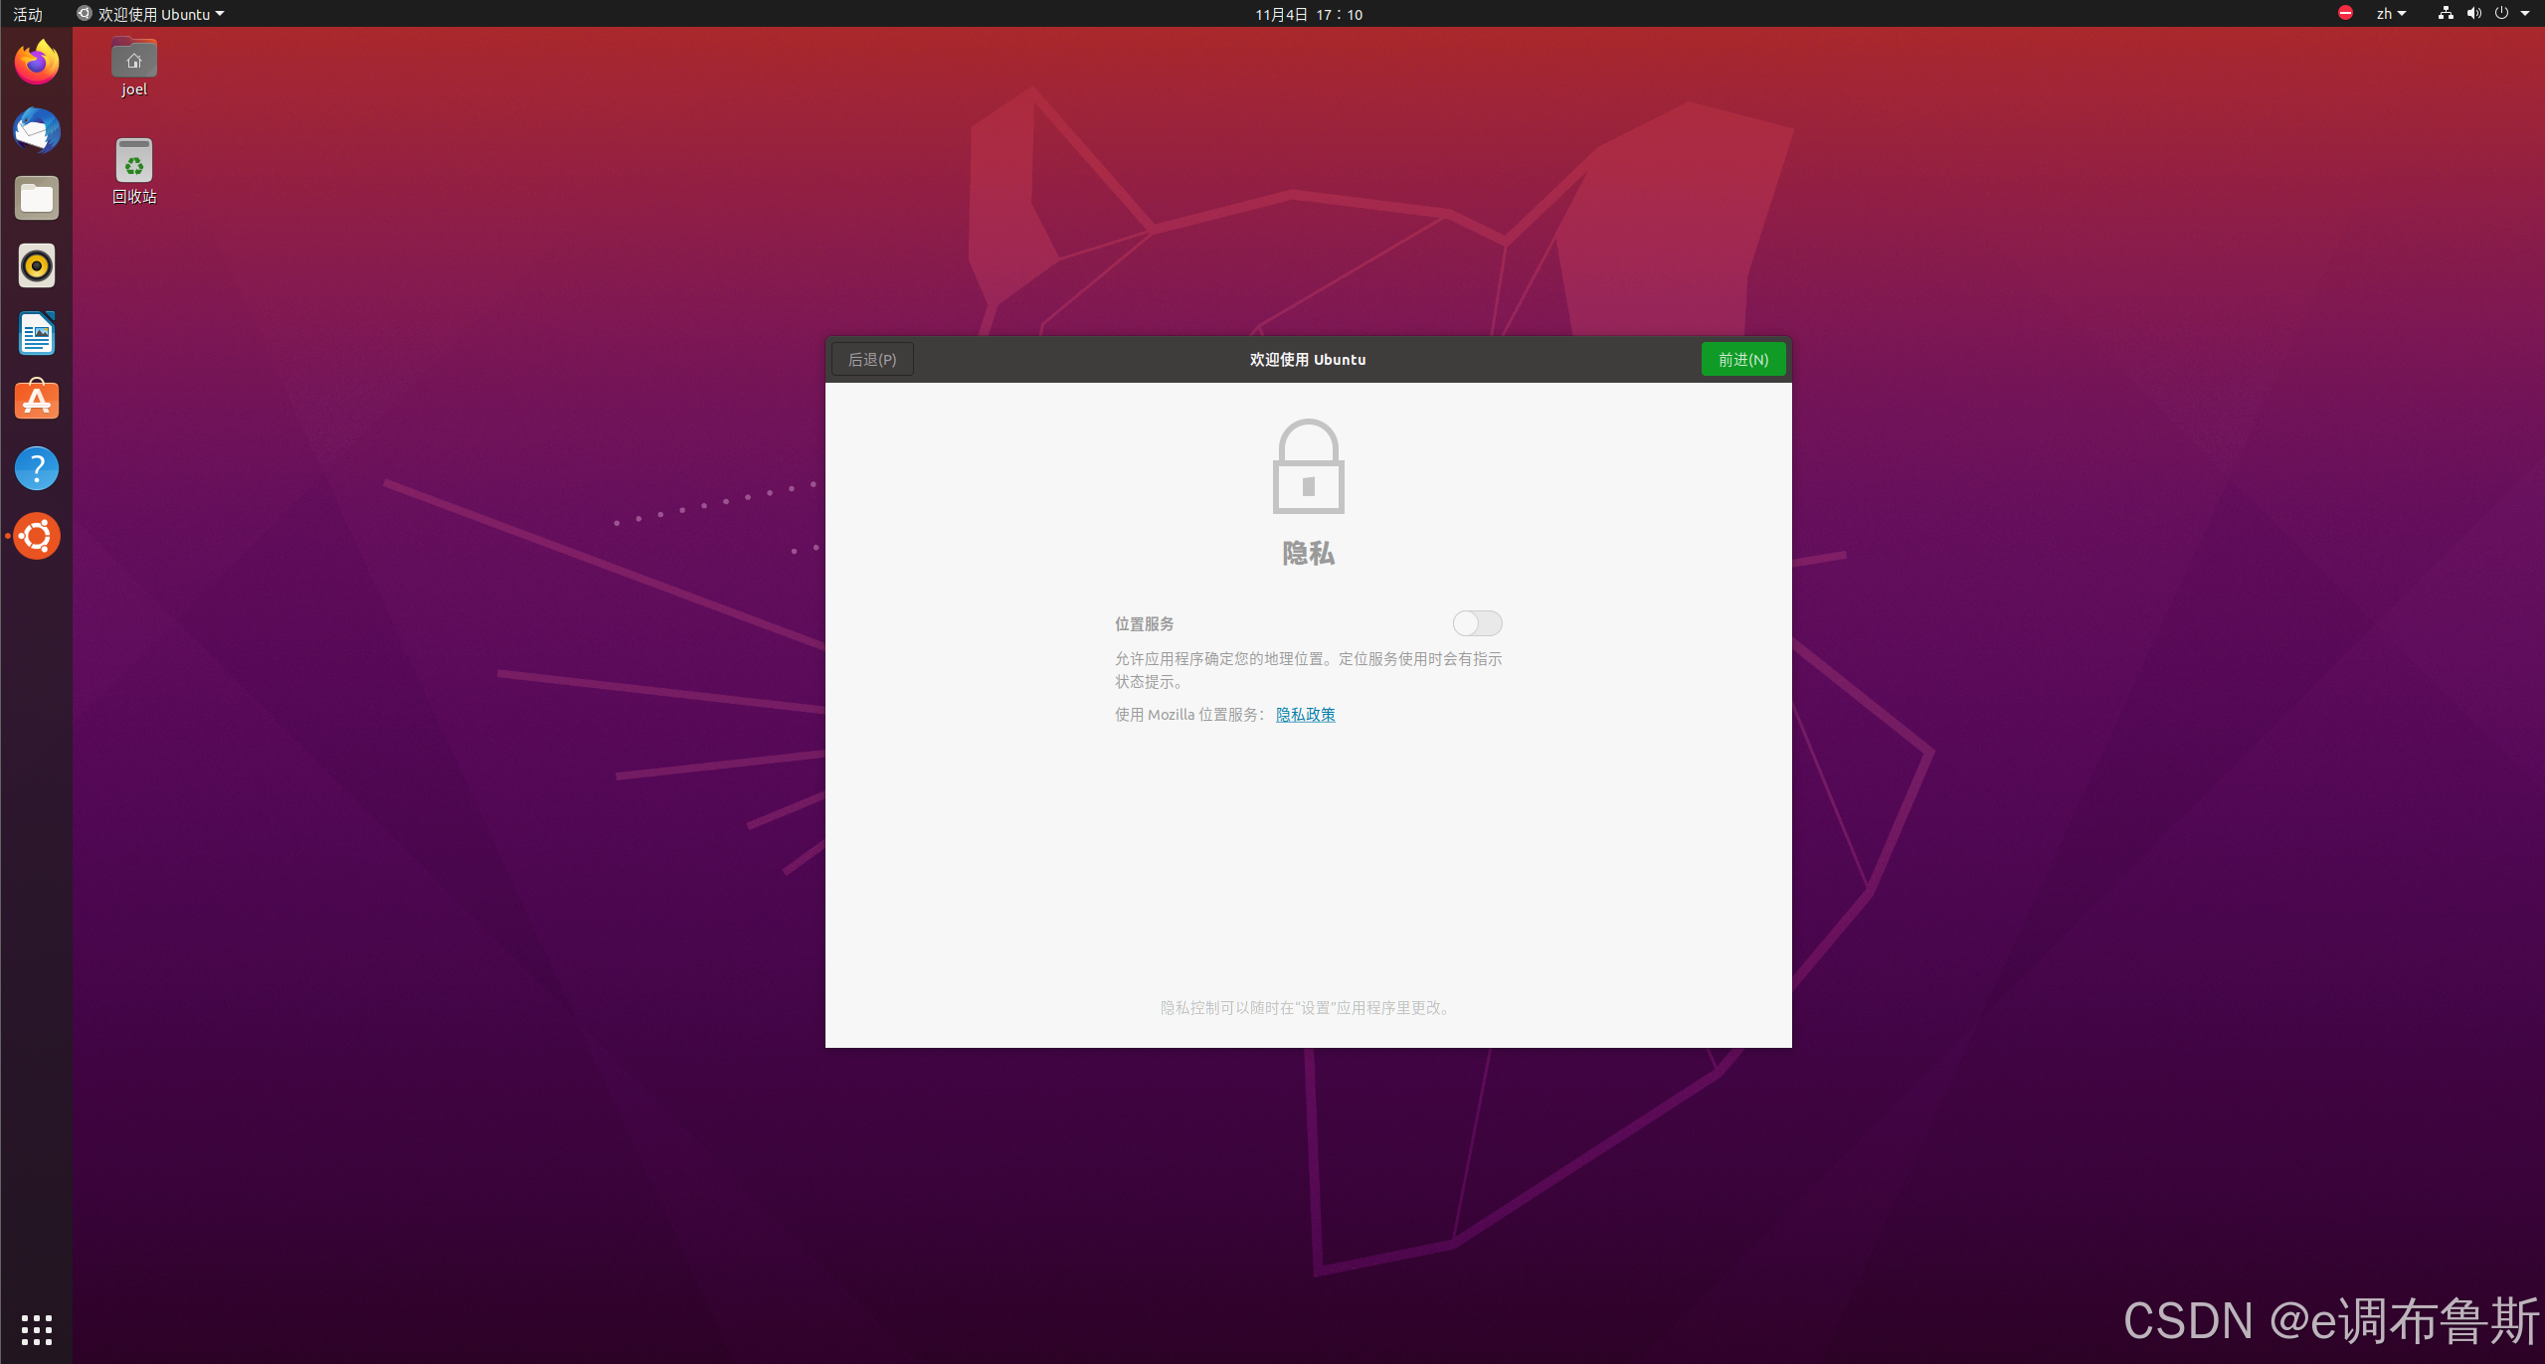Click the network status icon in top bar
Image resolution: width=2545 pixels, height=1364 pixels.
point(2446,14)
